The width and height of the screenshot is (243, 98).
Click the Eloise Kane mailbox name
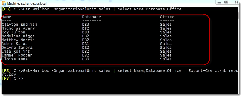pyautogui.click(x=15, y=59)
